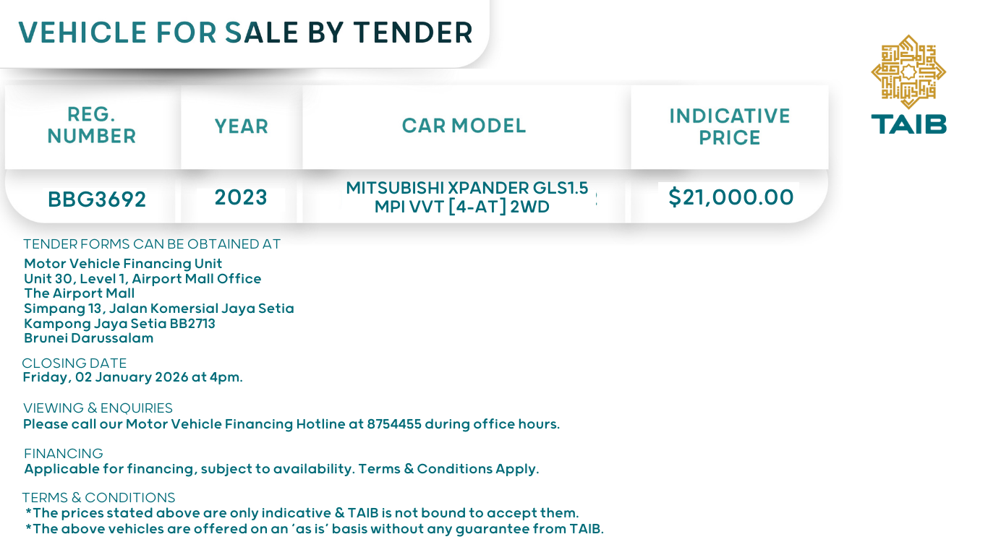Click the Terms & Conditions heading
Screen dimensions: 988x555
[x=98, y=498]
